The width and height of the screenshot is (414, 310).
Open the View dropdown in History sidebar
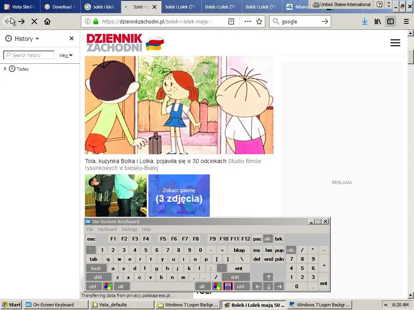[66, 55]
